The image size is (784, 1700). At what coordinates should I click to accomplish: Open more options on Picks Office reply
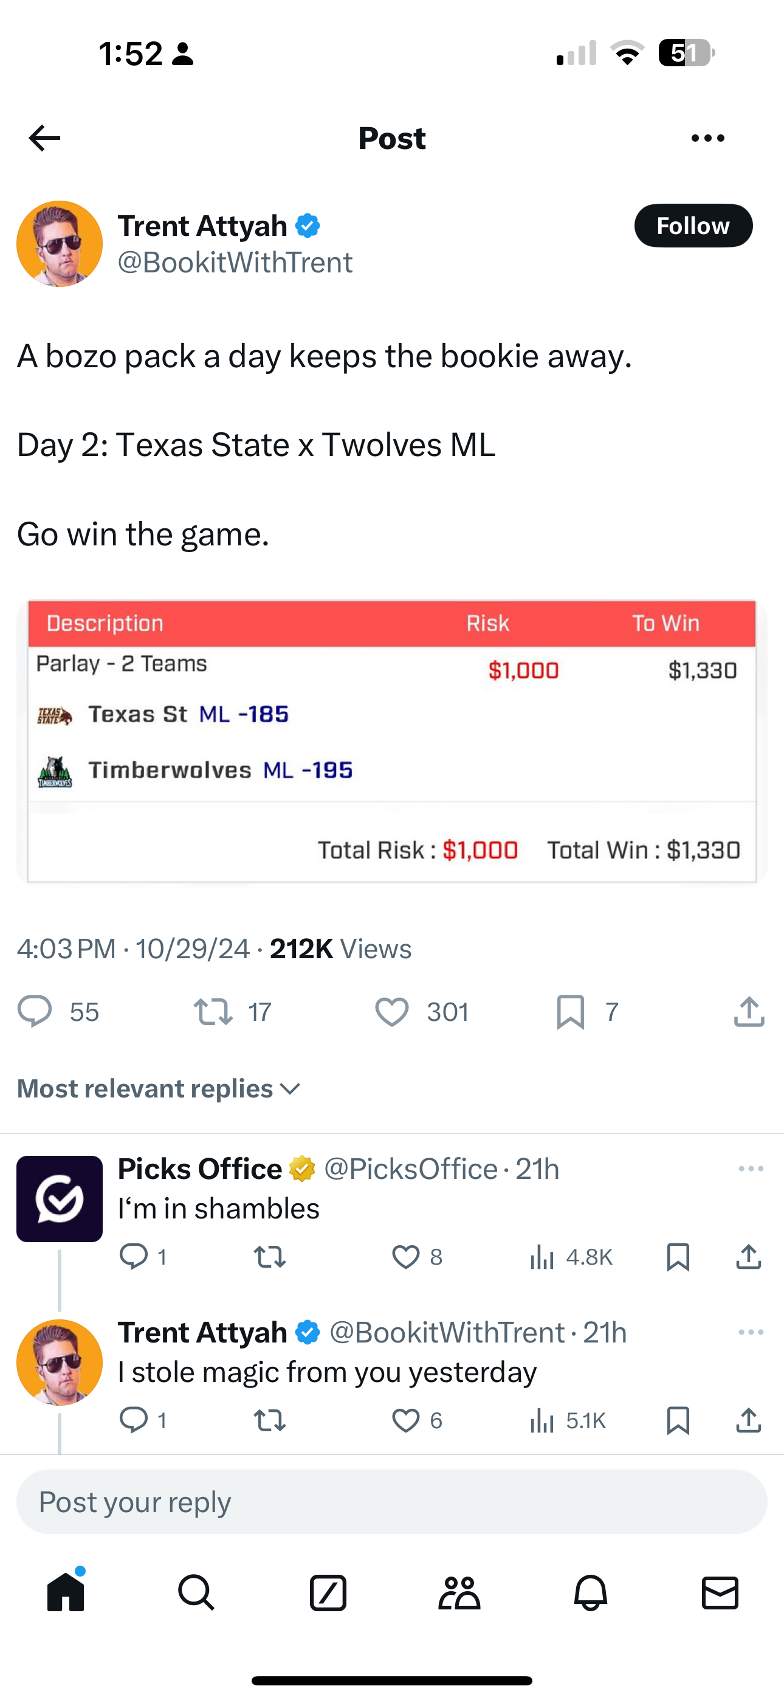751,1169
